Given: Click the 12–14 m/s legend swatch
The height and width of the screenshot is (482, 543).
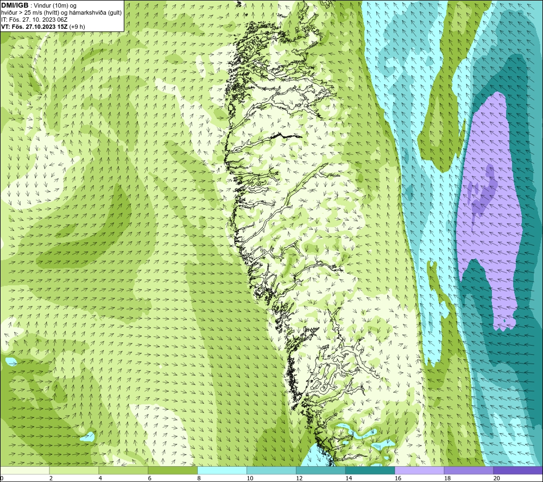Looking at the screenshot, I should point(321,471).
